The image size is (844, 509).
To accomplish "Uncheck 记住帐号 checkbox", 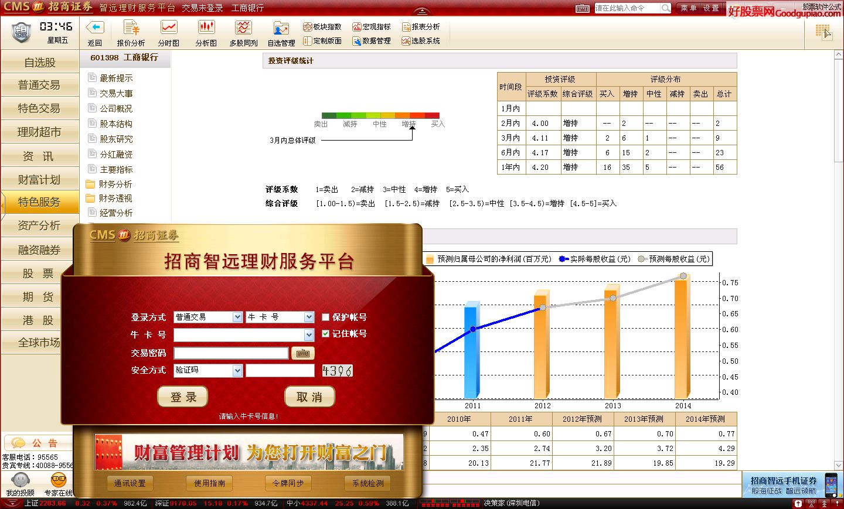I will pyautogui.click(x=326, y=334).
